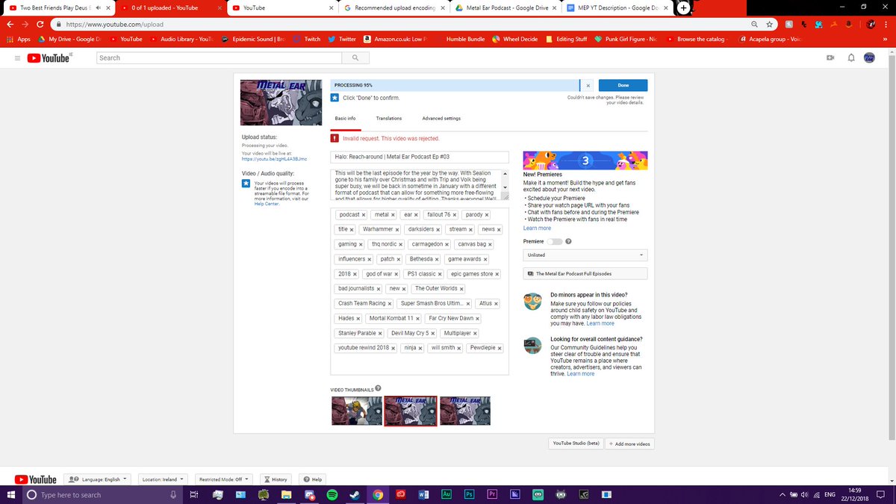Open YouTube Studio (beta) button
Viewport: 896px width, 504px height.
tap(576, 444)
